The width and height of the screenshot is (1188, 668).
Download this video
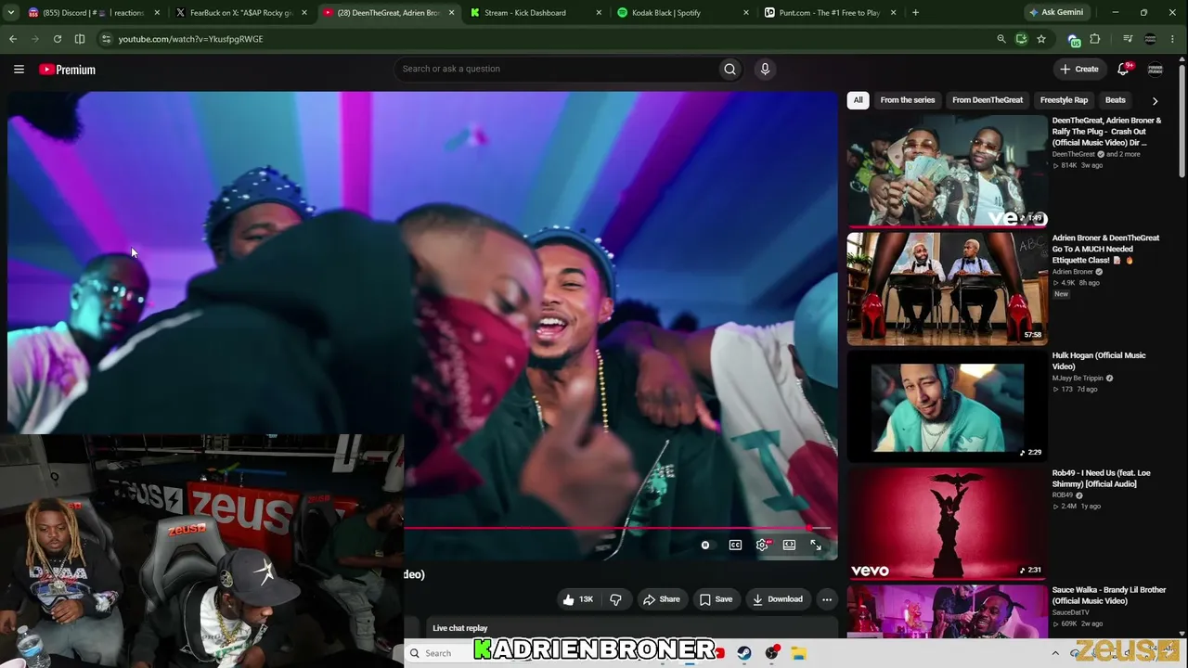tap(777, 599)
